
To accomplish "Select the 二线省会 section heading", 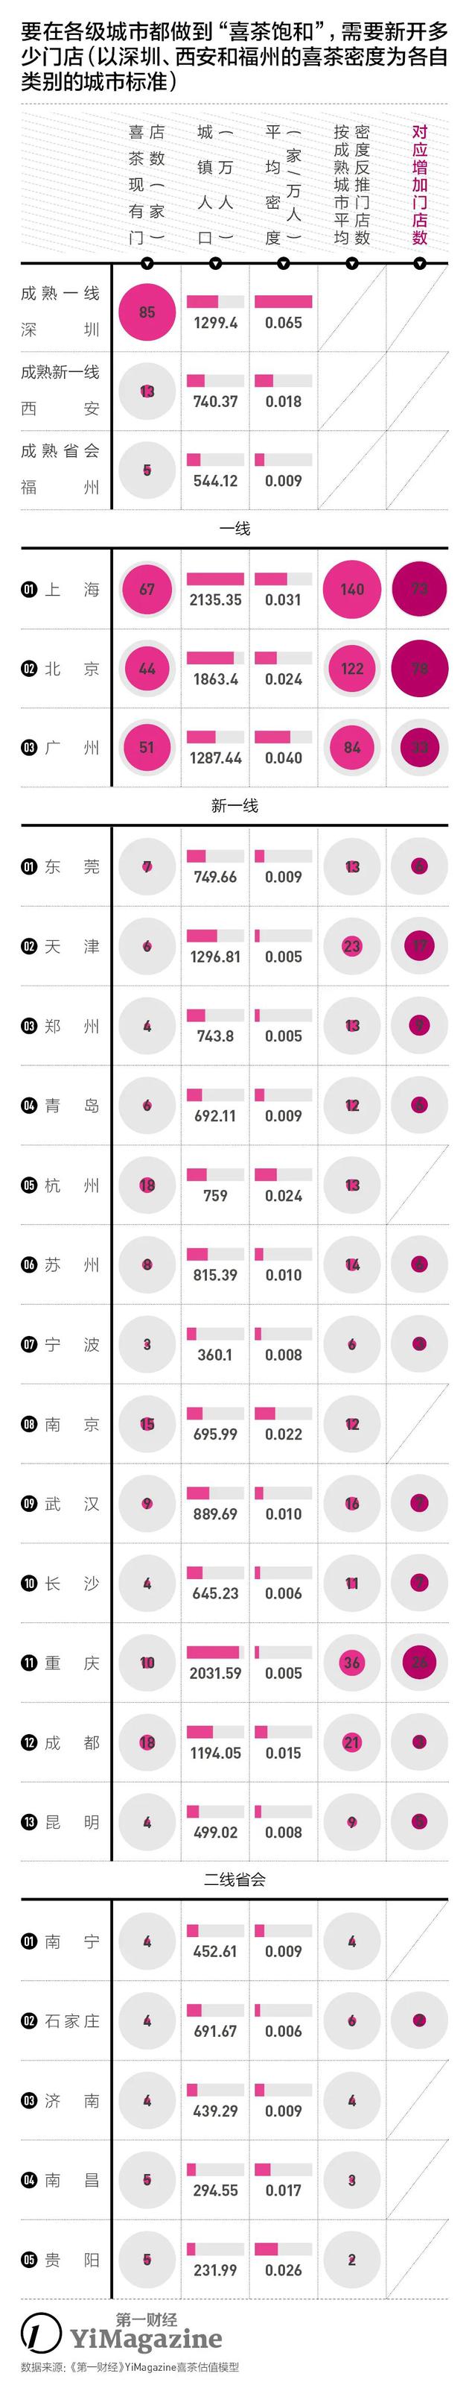I will click(234, 1879).
